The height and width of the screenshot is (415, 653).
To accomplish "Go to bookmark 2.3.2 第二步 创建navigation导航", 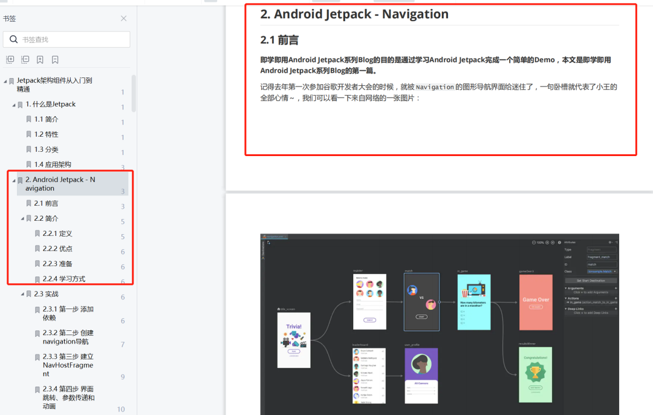I will click(x=68, y=337).
